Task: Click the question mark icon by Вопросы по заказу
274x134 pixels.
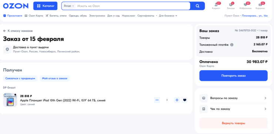Action: tap(204, 98)
